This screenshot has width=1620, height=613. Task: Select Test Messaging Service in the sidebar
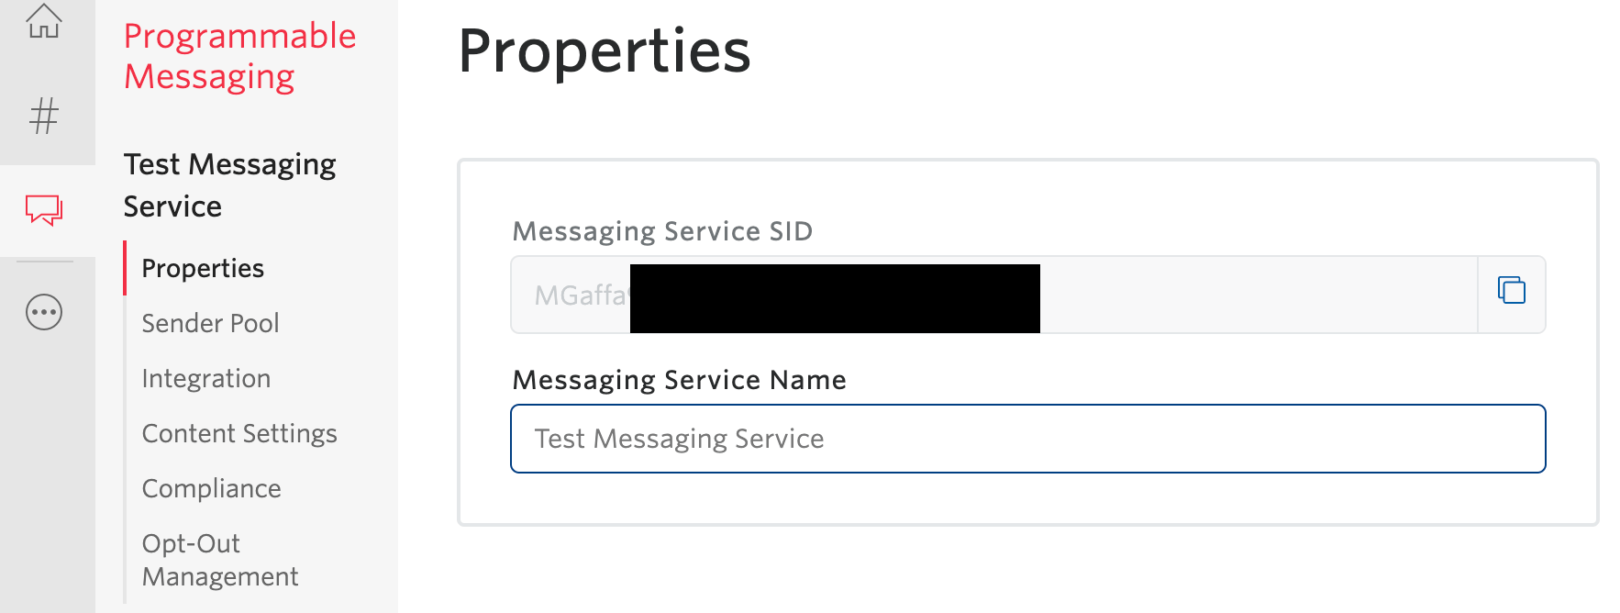click(x=229, y=184)
